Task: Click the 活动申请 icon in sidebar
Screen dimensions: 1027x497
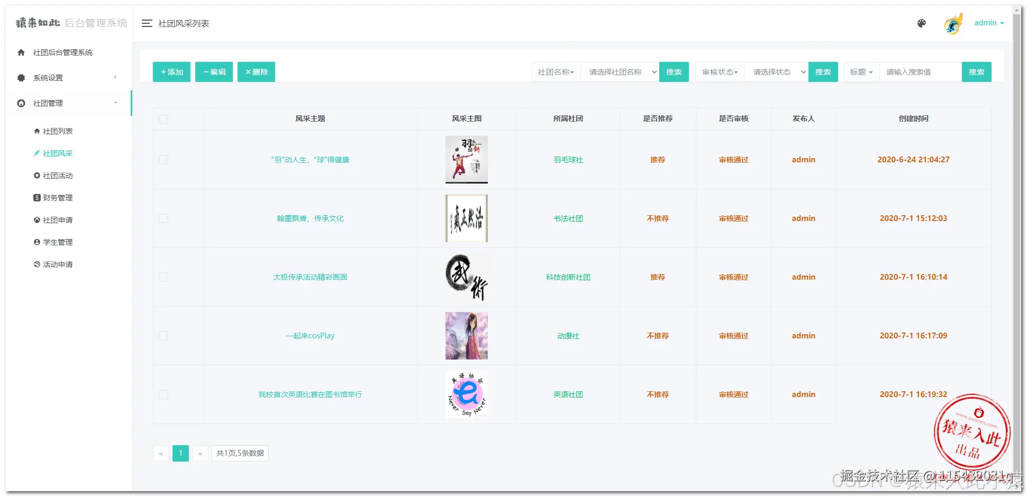Action: [x=37, y=264]
